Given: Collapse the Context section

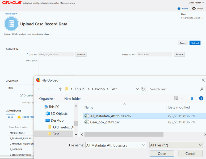Looking at the screenshot, I should coord(7,81).
